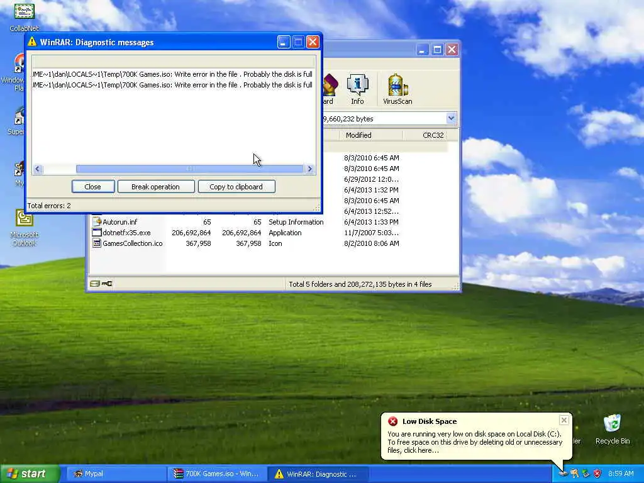Click the Total errors: 2 status text
Image resolution: width=644 pixels, height=483 pixels.
[49, 206]
